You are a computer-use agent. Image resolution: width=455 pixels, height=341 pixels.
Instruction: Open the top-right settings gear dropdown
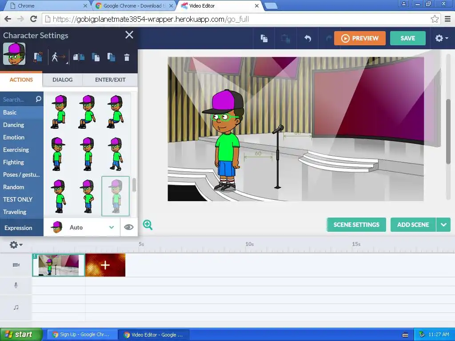click(x=442, y=38)
